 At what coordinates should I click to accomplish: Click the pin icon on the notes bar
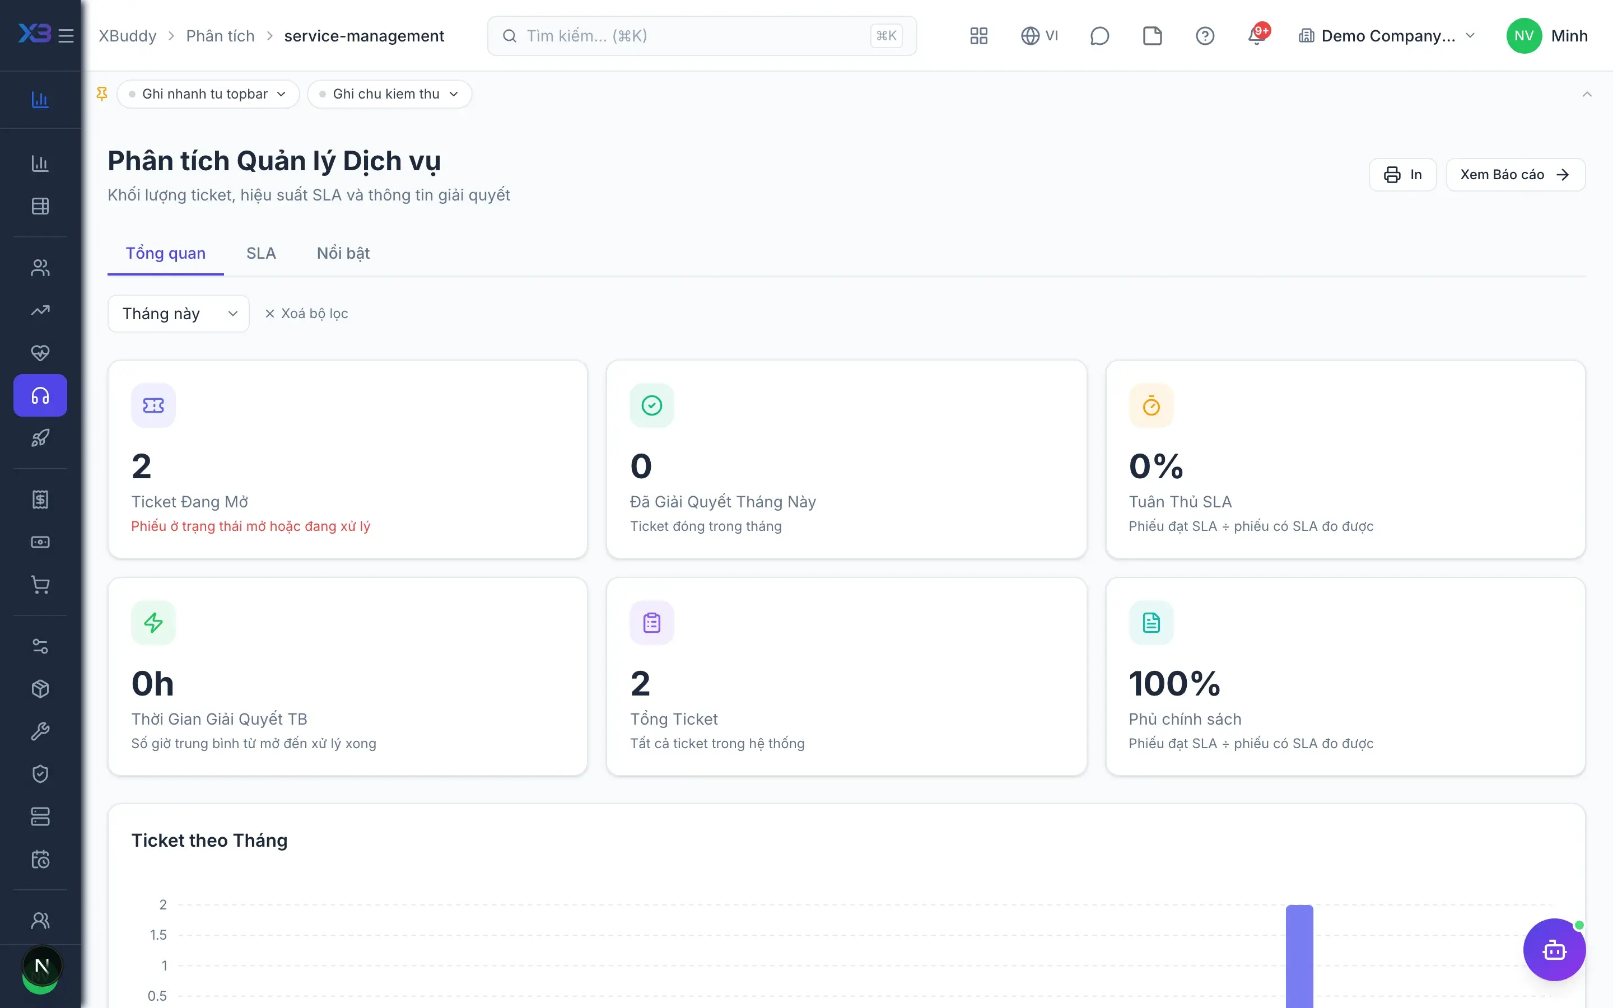[x=102, y=94]
